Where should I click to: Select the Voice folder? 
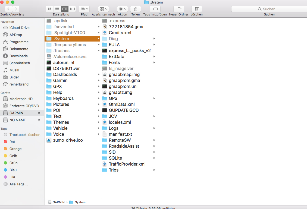tap(72, 134)
